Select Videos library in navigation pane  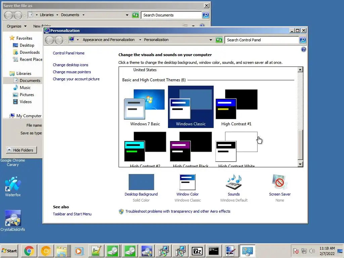click(26, 102)
